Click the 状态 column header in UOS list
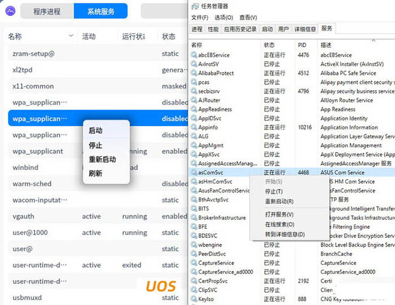The height and width of the screenshot is (305, 395). click(168, 37)
